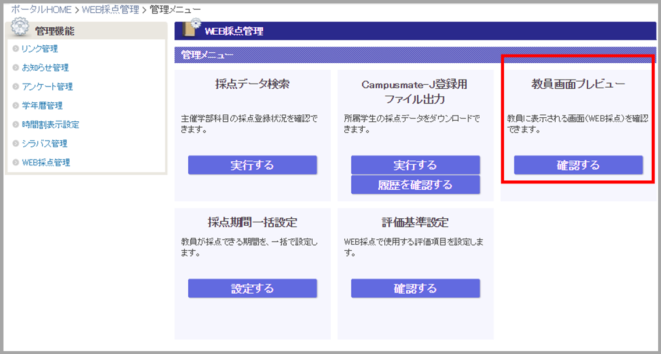This screenshot has height=354, width=661.
Task: Click the description 教員が採点できる期間を、一括で設定します。
Action: click(249, 247)
